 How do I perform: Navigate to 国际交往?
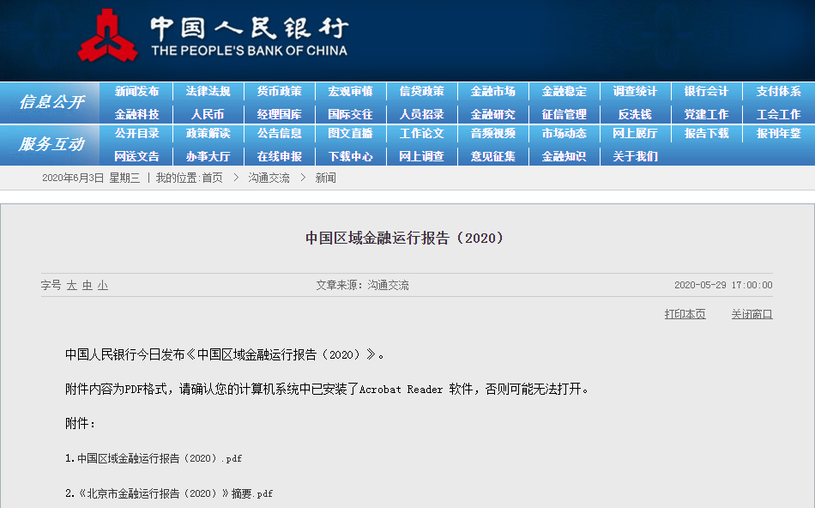pos(350,114)
